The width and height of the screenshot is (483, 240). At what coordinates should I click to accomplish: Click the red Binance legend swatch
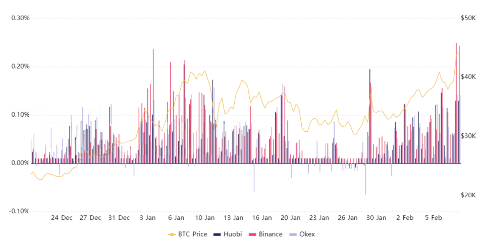252,234
